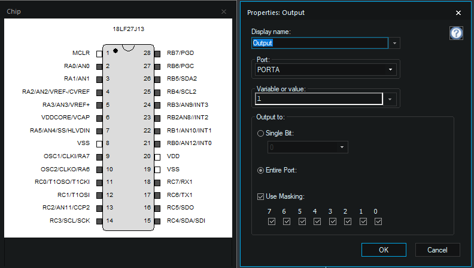Screen dimensions: 474x268
Task: Select pin 26 RB5/SDA2 square
Action: click(x=157, y=79)
